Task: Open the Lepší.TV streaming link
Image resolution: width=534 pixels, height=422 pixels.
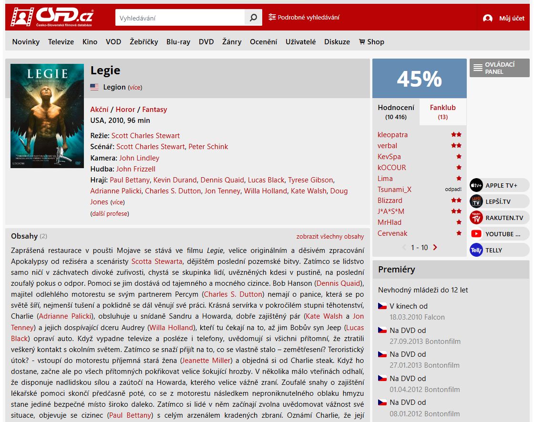Action: click(499, 201)
